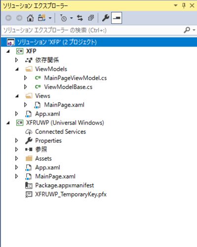Close the Solution Explorer panel
The width and height of the screenshot is (197, 247).
click(x=192, y=5)
